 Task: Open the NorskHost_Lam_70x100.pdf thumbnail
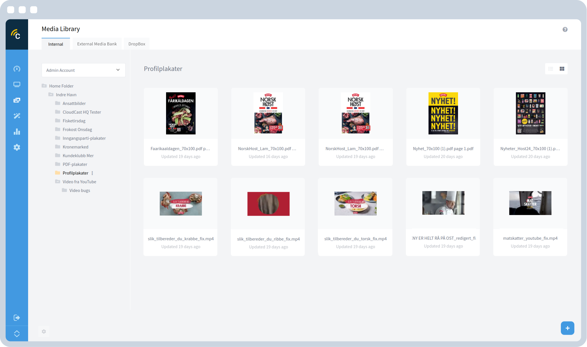click(x=268, y=113)
